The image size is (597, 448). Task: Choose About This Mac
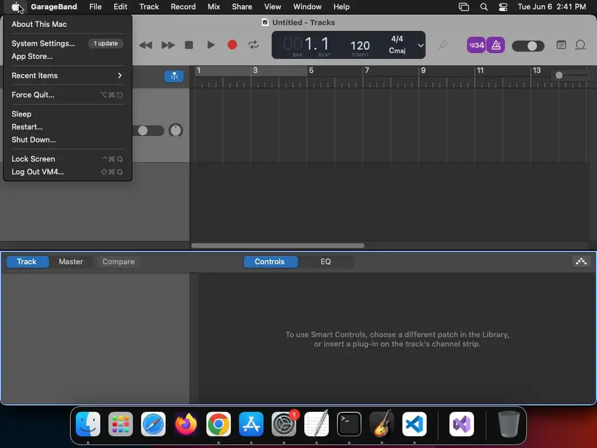click(x=68, y=24)
